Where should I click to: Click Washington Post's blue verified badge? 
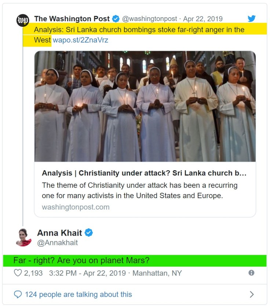point(116,19)
